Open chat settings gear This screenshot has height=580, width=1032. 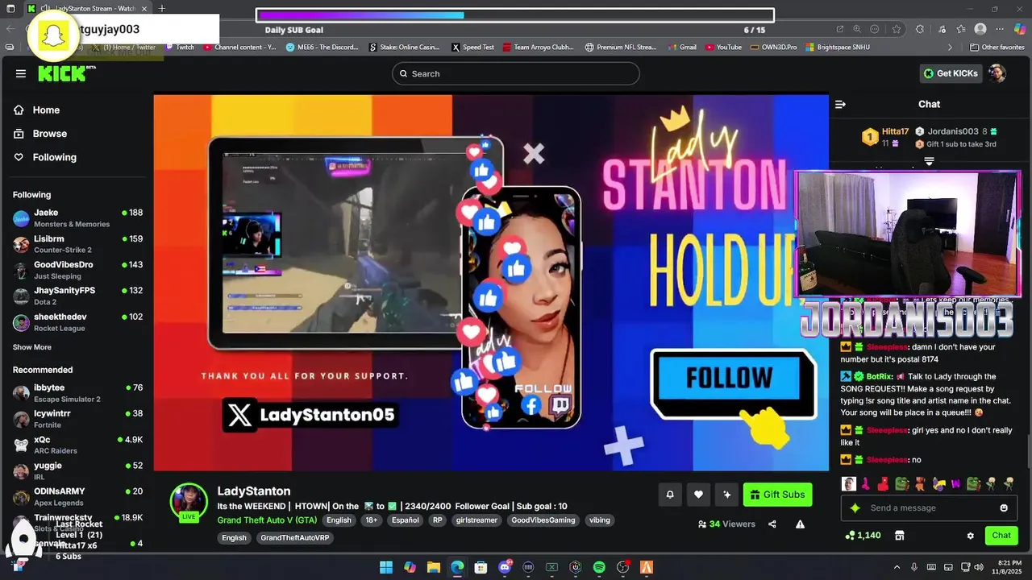coord(971,536)
